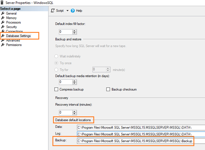This screenshot has height=150, width=205.
Task: Open the Advanced page
Action: (x=13, y=40)
